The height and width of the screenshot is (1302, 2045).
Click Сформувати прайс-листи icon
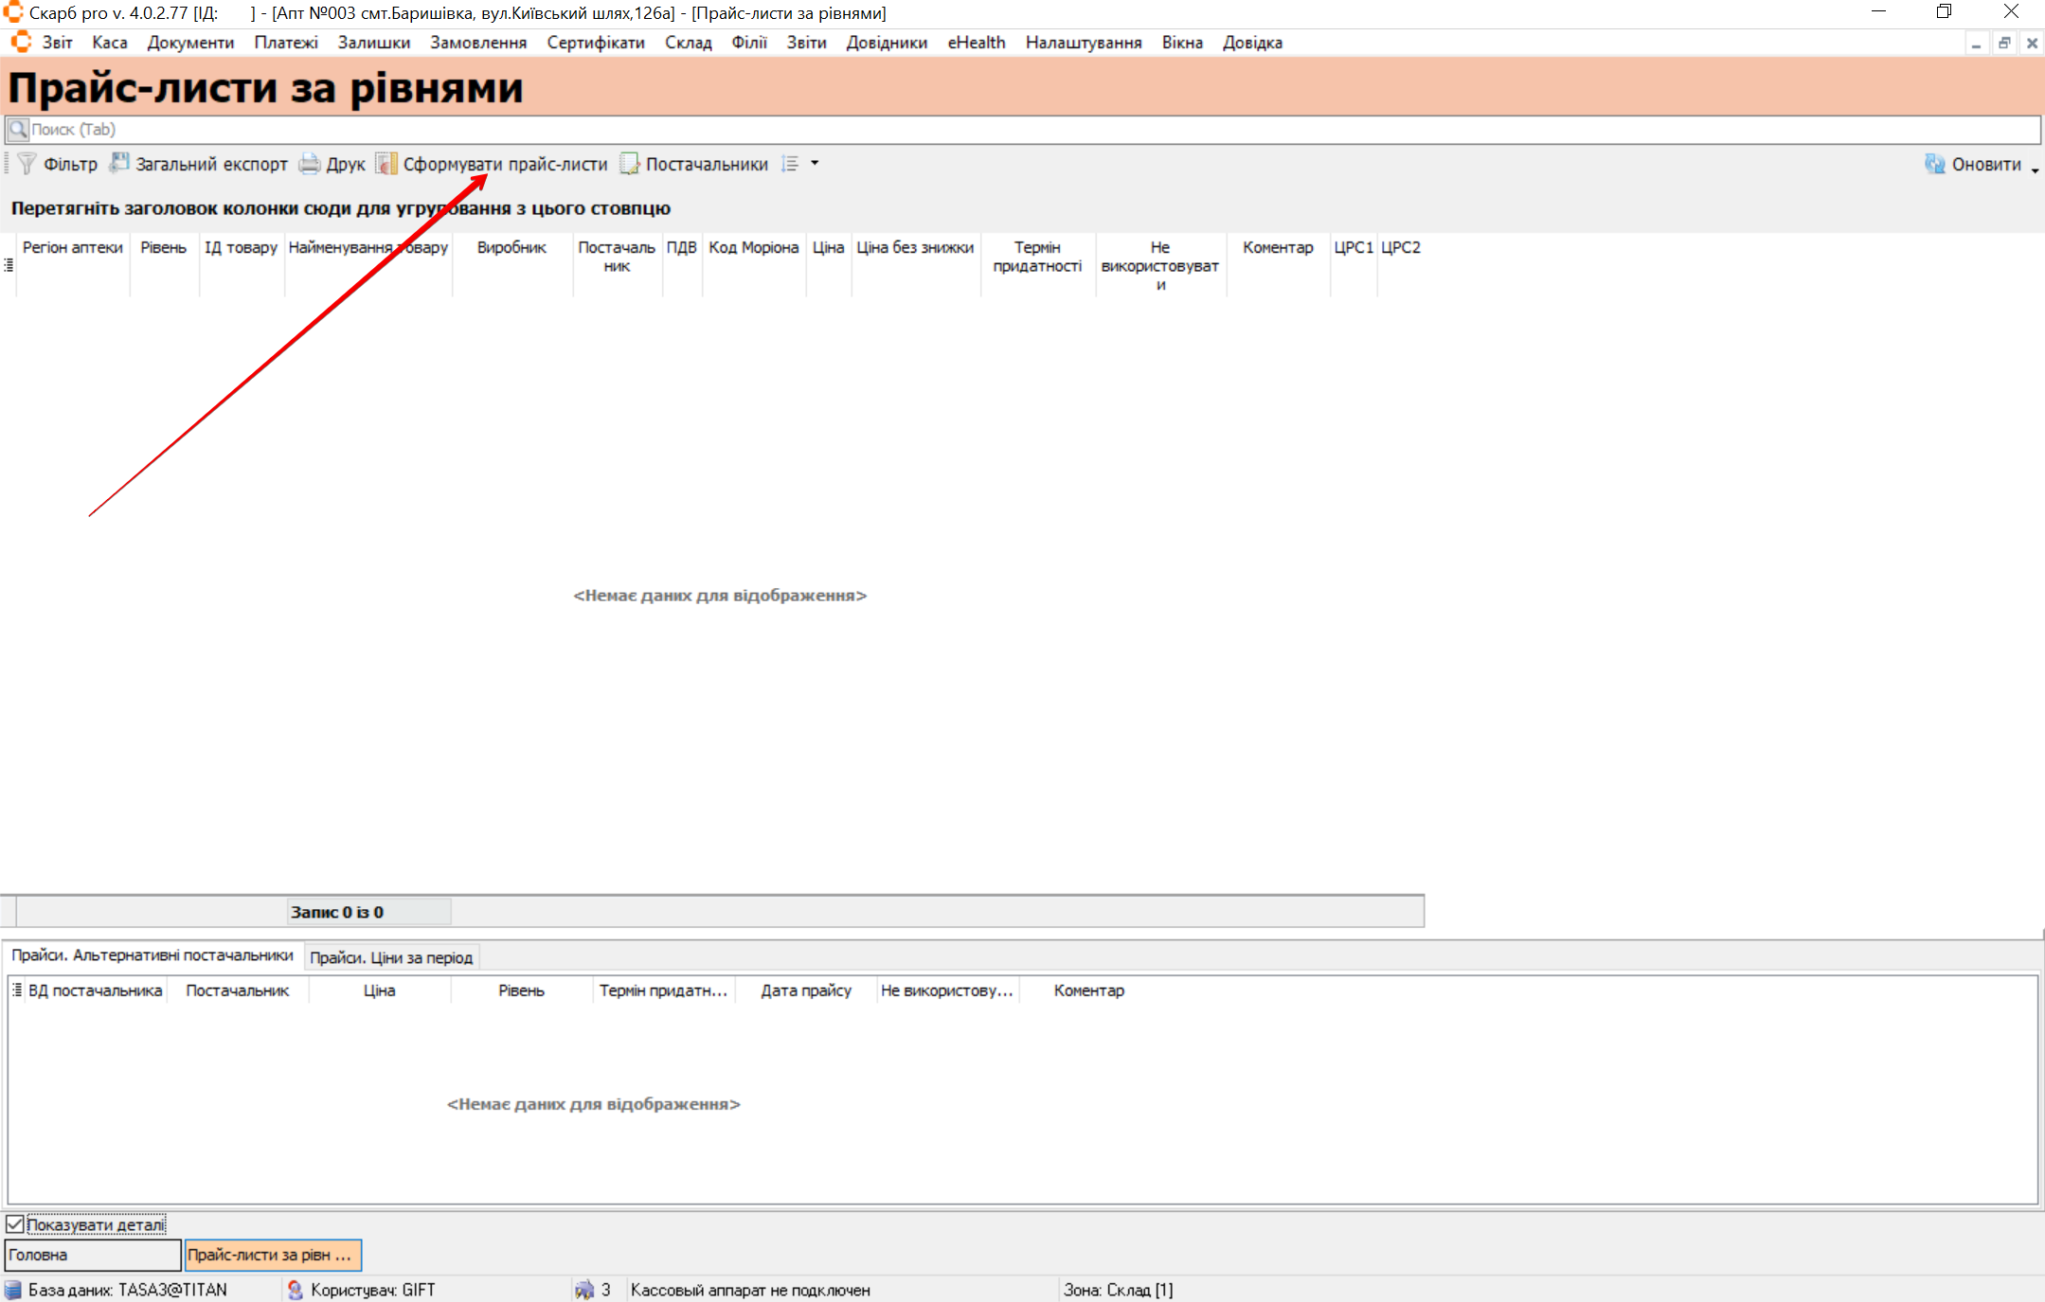(386, 164)
